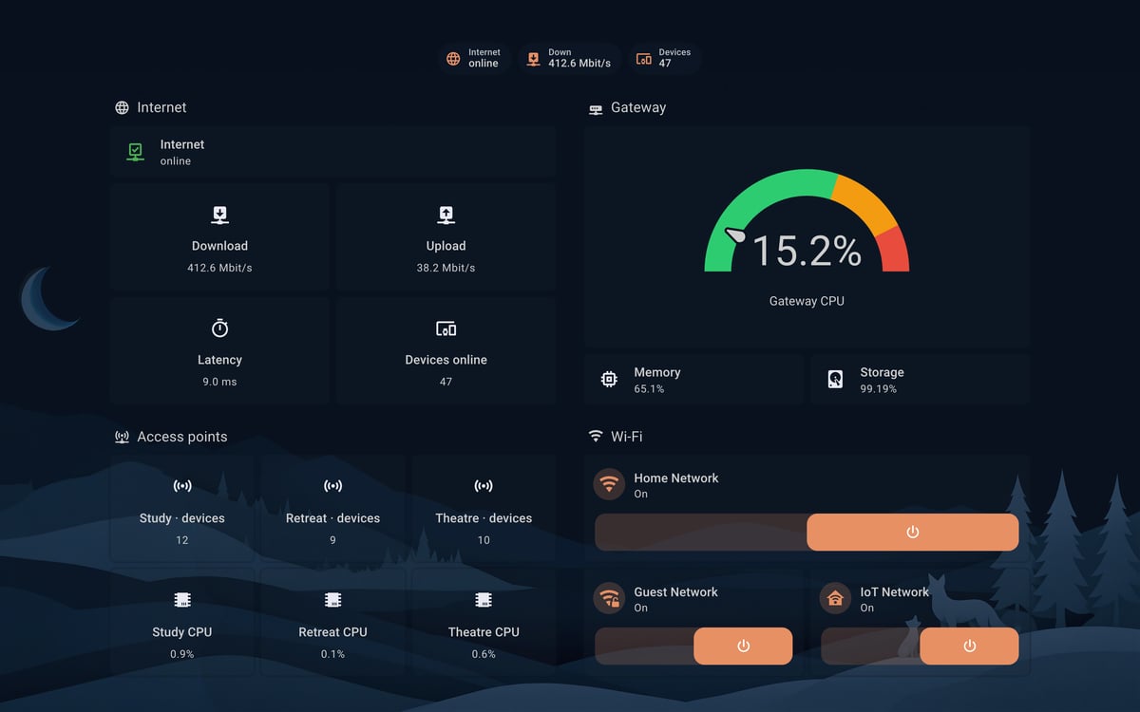This screenshot has height=712, width=1140.
Task: Click the download icon in Down chip
Action: [x=533, y=59]
